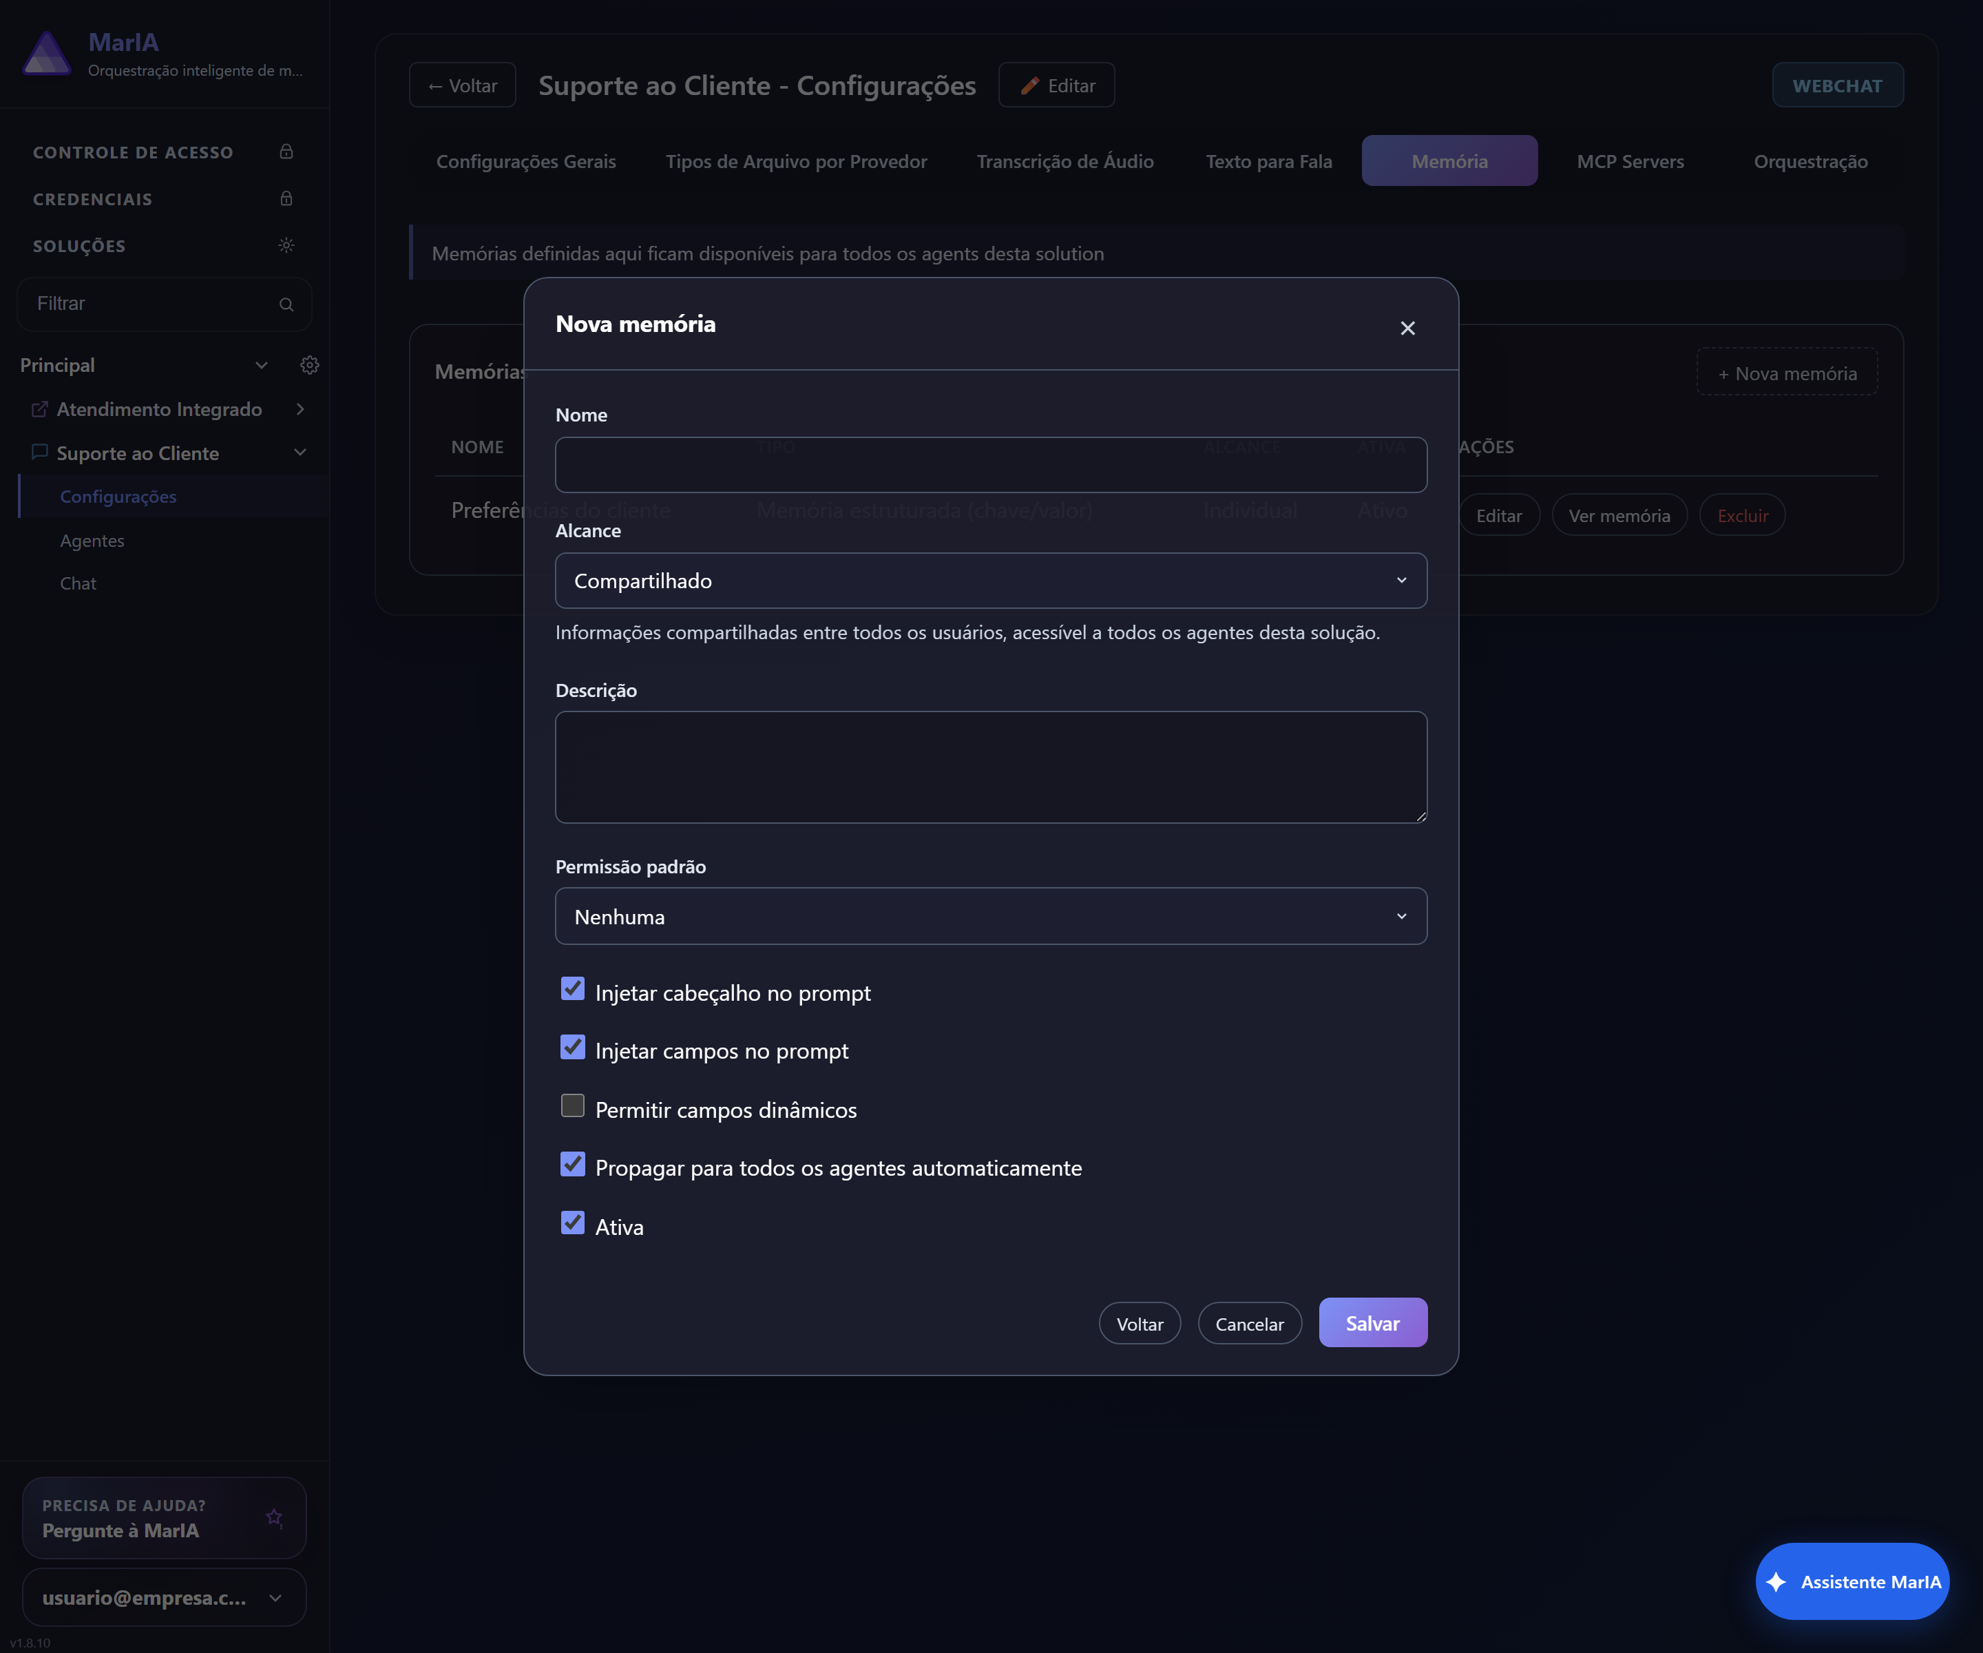Go to Texto para Fala tab
The image size is (1983, 1653).
pyautogui.click(x=1269, y=162)
